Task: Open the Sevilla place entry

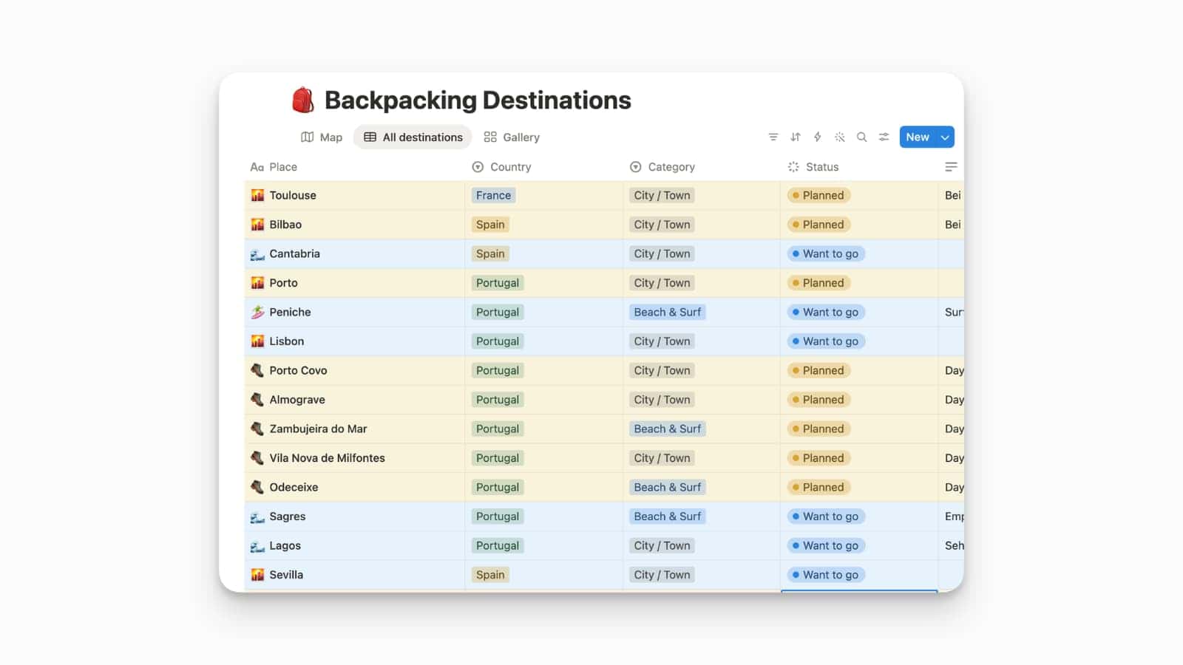Action: click(x=286, y=576)
